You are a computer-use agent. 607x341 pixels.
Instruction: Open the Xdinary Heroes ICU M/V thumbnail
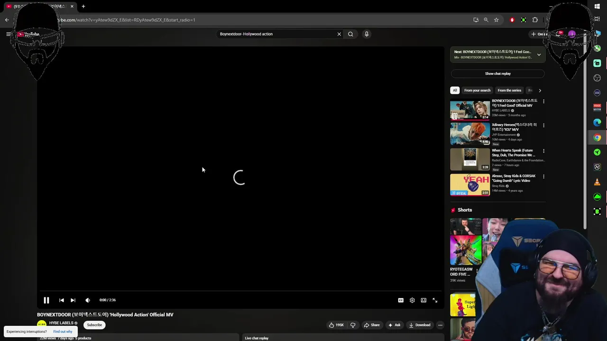[x=470, y=134]
